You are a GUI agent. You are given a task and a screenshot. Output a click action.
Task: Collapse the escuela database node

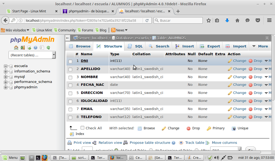[5, 66]
